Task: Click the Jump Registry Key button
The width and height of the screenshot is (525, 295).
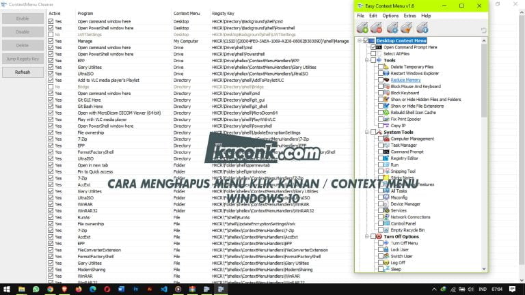Action: tap(23, 59)
